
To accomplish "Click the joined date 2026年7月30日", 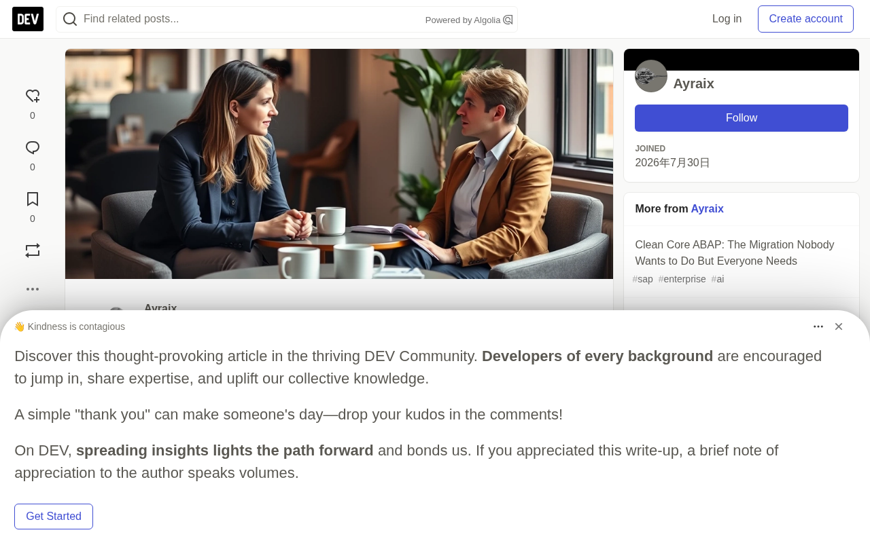I will coord(672,163).
